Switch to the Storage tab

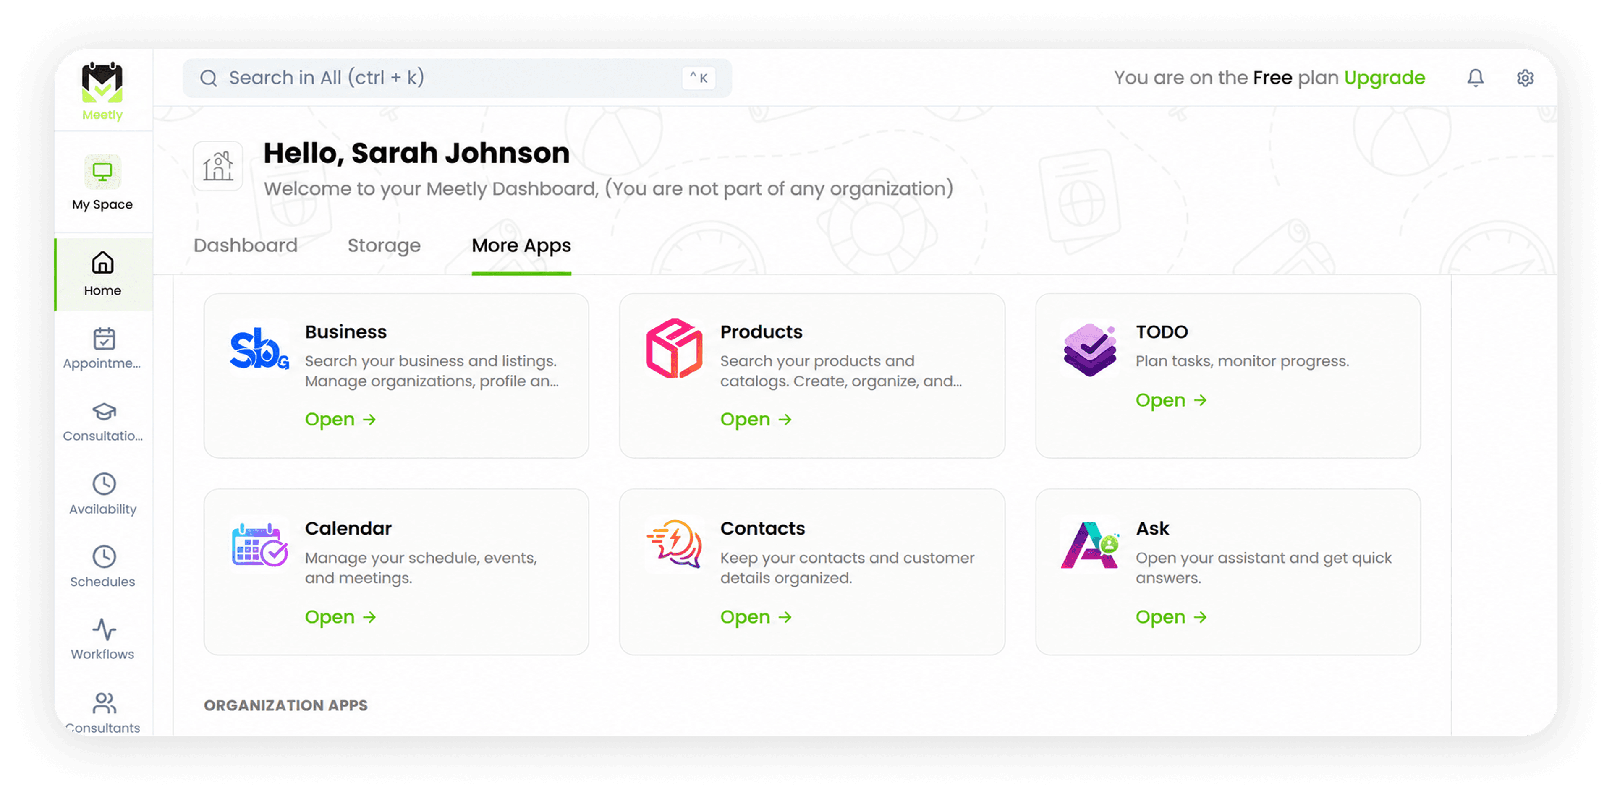click(x=384, y=245)
